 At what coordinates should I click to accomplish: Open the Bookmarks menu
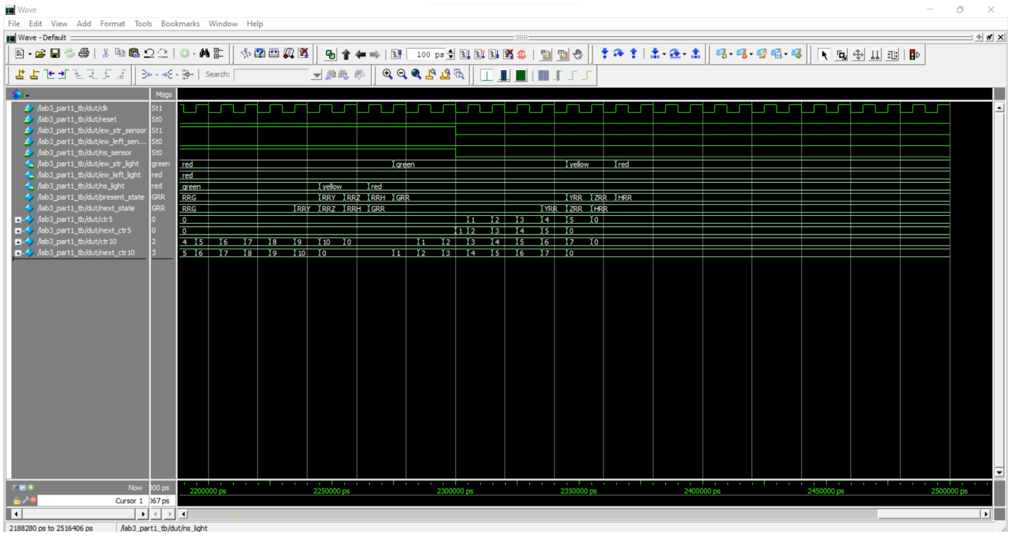tap(180, 23)
